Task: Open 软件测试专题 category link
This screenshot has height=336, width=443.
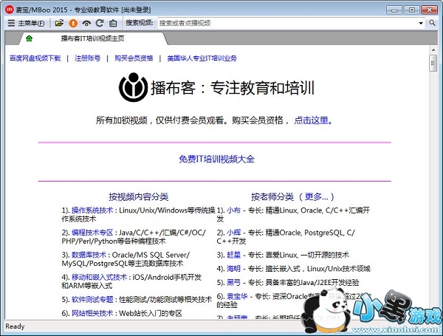Action: (92, 300)
